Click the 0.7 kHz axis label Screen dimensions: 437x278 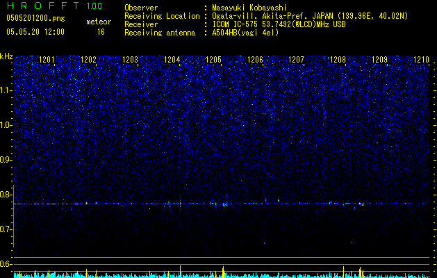pyautogui.click(x=6, y=229)
